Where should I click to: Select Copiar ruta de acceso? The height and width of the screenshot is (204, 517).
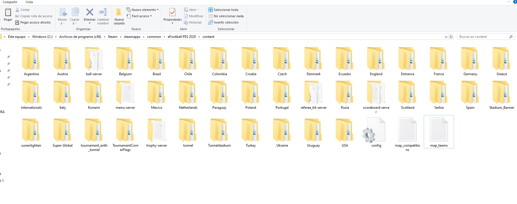coord(34,16)
